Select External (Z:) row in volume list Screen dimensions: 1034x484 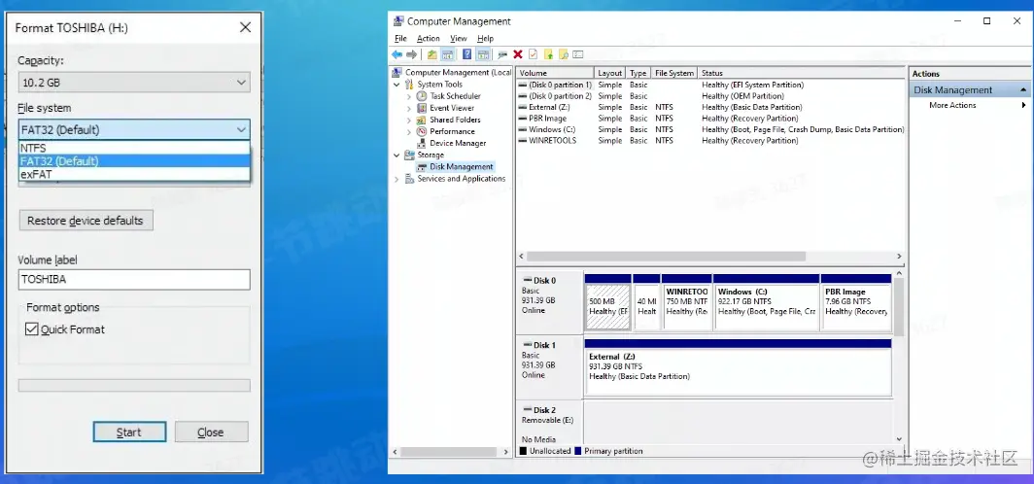point(710,107)
